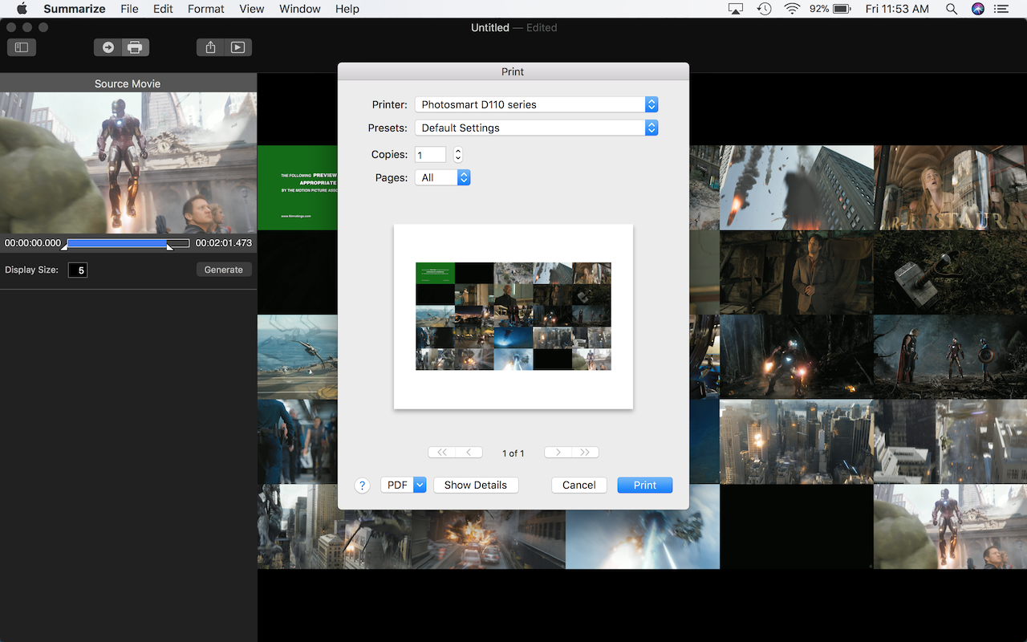The image size is (1027, 642).
Task: Open the Window menu
Action: click(x=299, y=9)
